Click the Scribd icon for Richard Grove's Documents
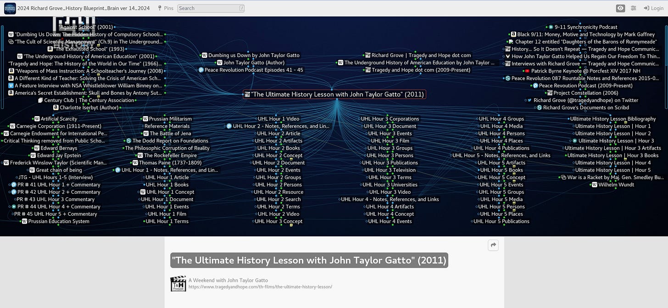Image resolution: width=668 pixels, height=308 pixels. pos(540,107)
